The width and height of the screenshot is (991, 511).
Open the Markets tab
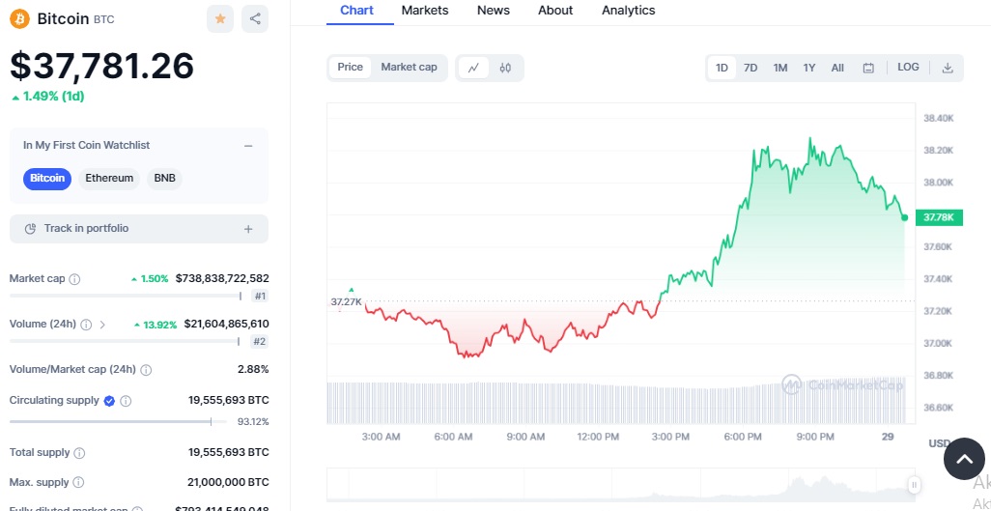pyautogui.click(x=425, y=10)
